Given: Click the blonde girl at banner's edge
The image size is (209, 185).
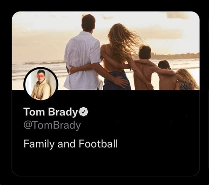Looking at the screenshot, I should [x=187, y=81].
